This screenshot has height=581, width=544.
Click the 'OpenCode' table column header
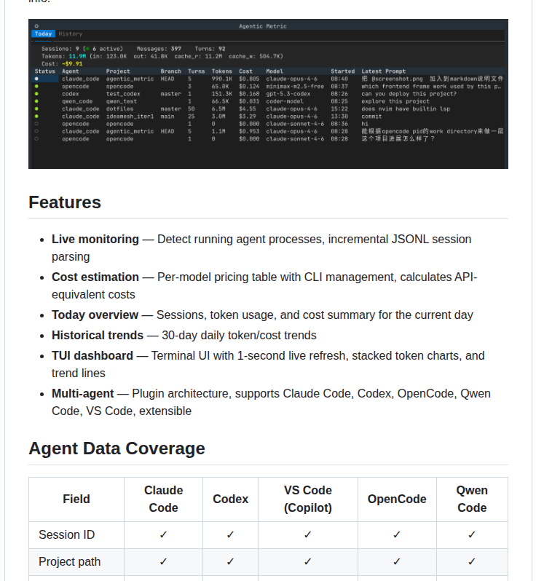pyautogui.click(x=397, y=499)
